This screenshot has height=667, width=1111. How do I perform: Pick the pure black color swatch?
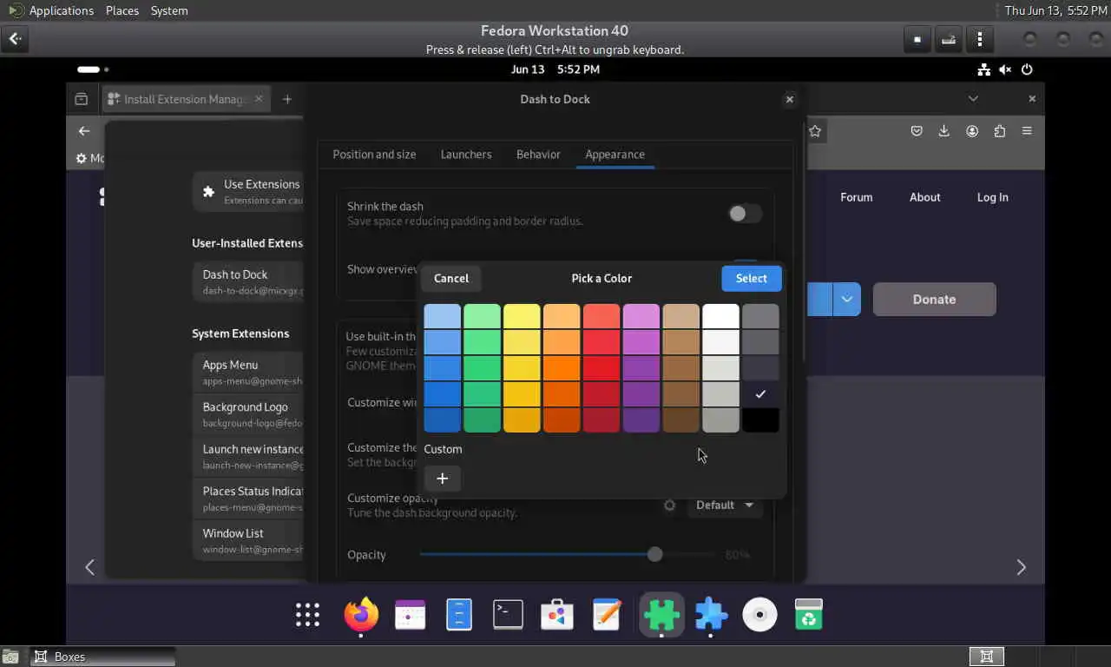pos(760,420)
